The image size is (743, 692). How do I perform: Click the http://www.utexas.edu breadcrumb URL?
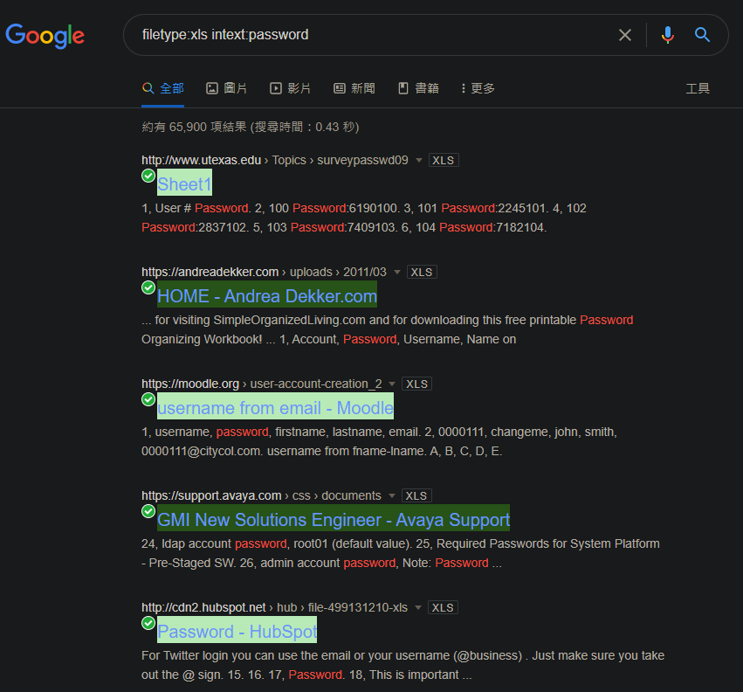point(202,160)
